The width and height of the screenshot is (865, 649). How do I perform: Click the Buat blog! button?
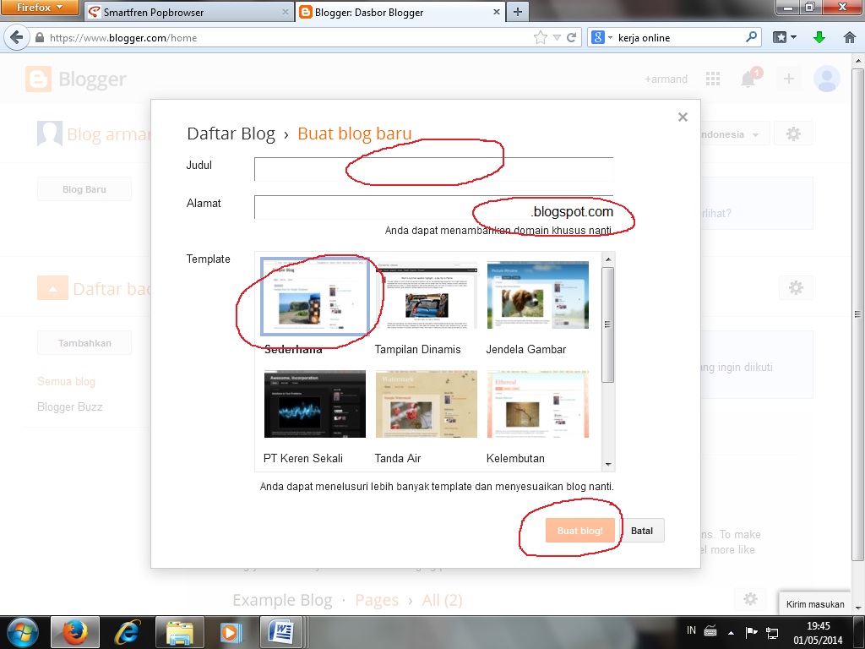click(x=579, y=531)
